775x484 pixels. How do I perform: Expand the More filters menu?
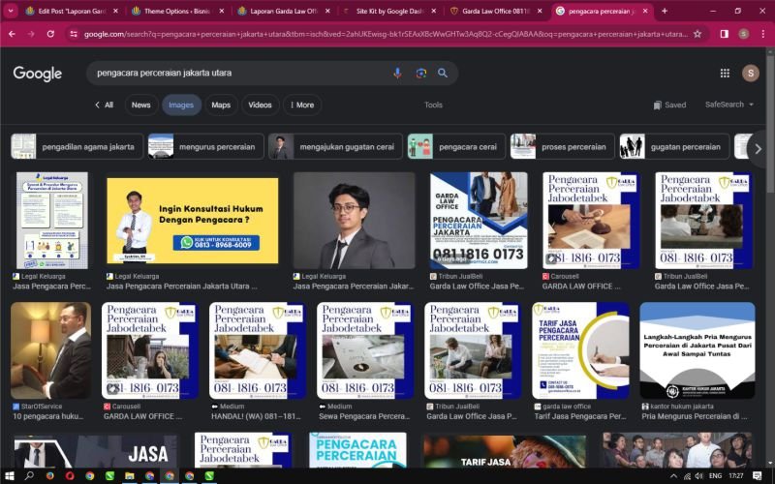302,105
